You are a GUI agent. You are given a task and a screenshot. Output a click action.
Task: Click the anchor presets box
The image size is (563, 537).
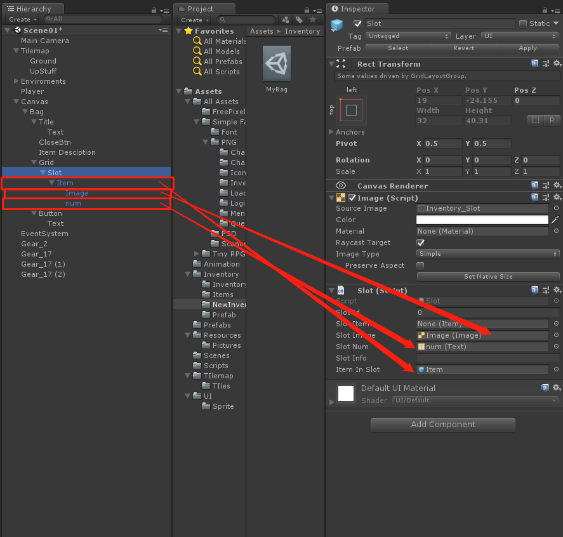coord(351,110)
